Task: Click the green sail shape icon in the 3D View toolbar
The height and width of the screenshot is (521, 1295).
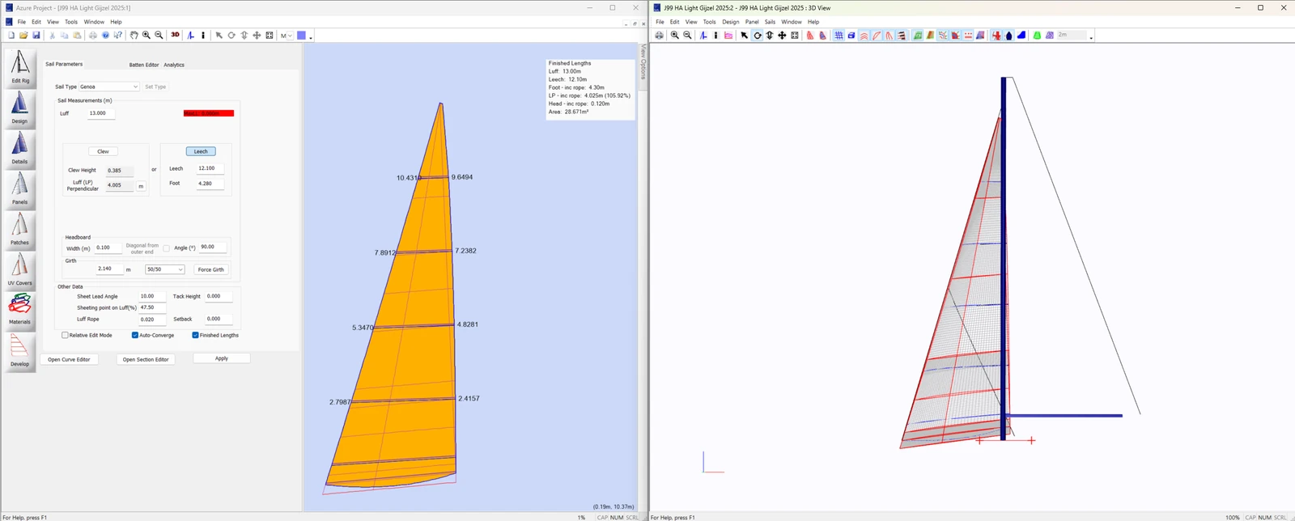Action: tap(1038, 36)
